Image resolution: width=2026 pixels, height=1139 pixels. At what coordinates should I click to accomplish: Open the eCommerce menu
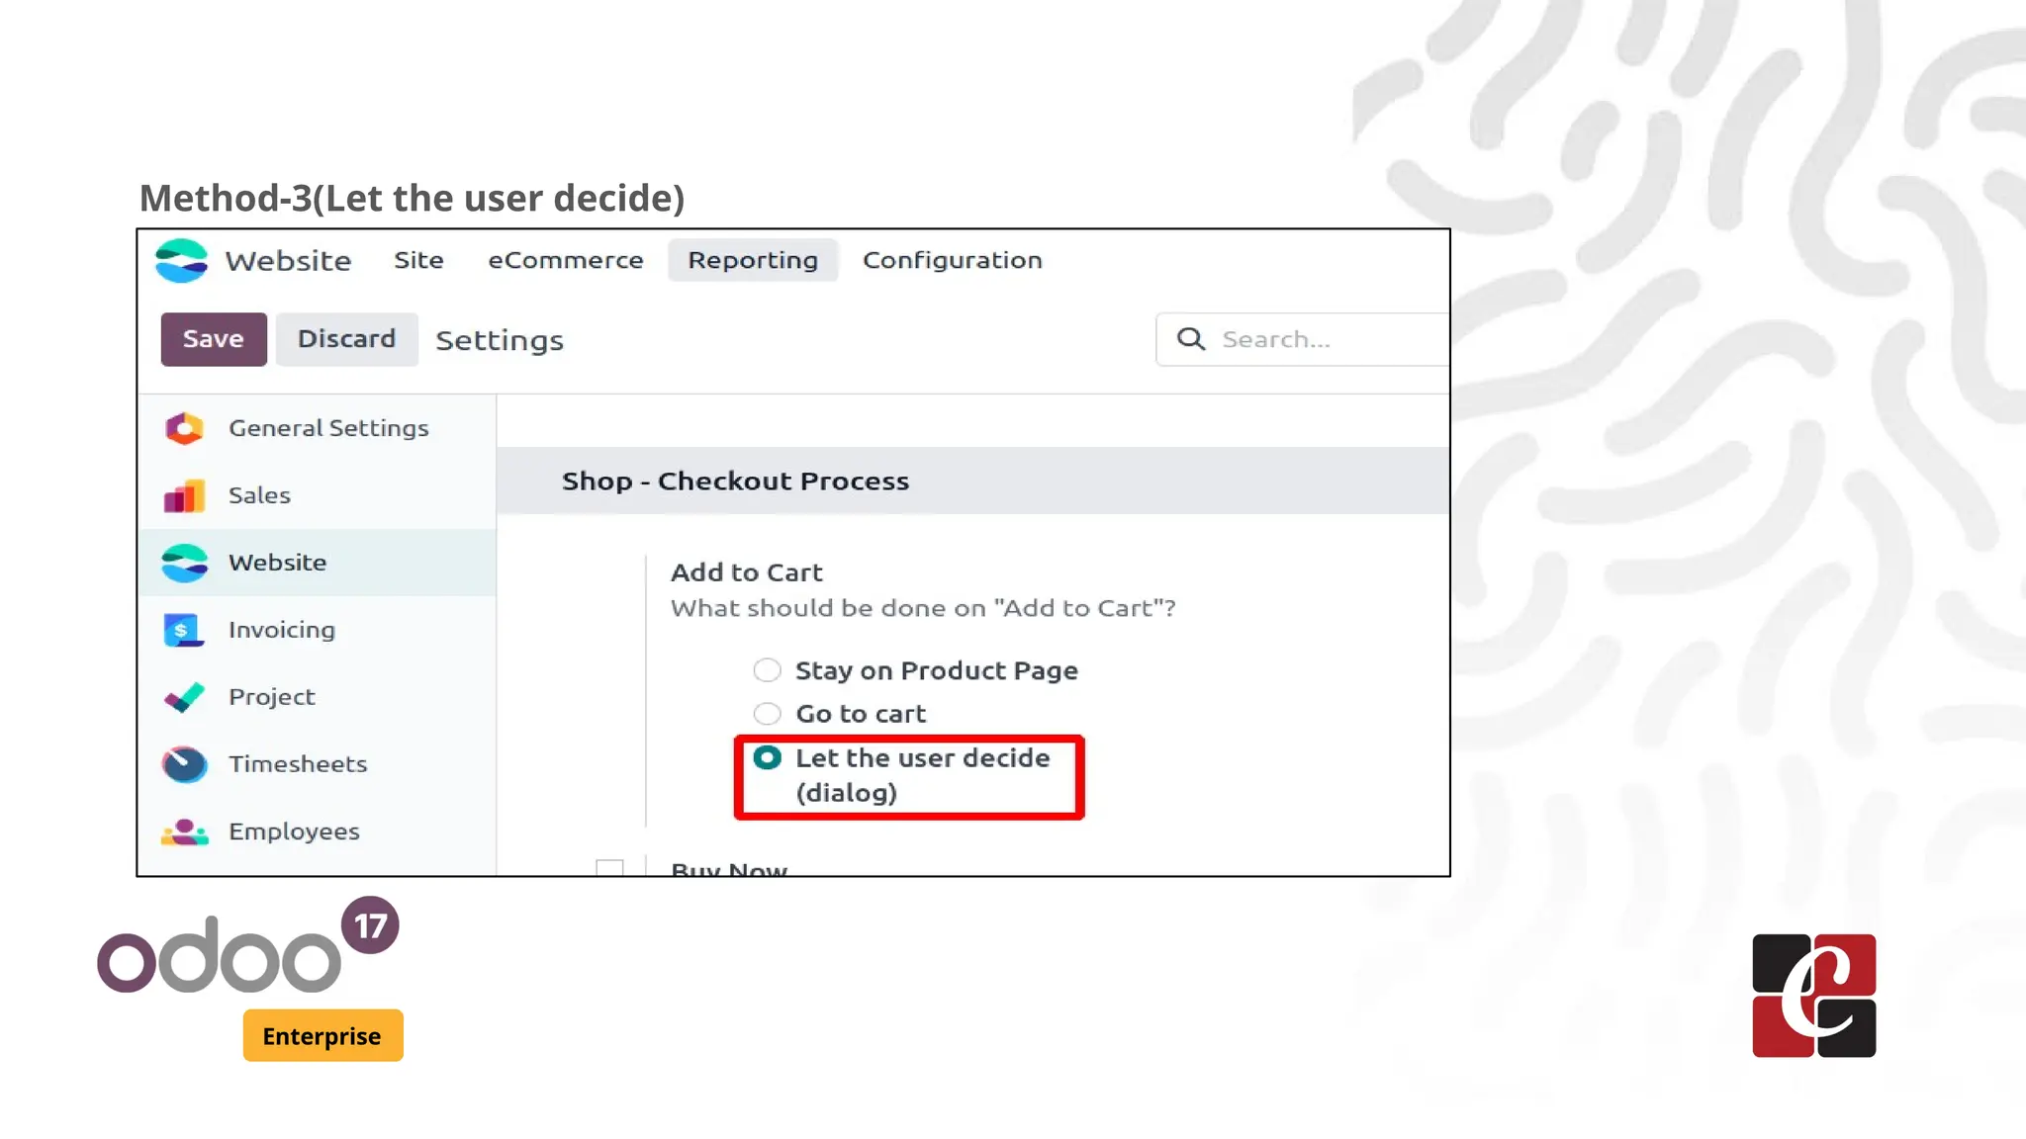566,260
